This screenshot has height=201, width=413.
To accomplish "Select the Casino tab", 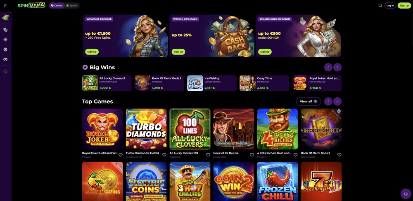I will pyautogui.click(x=57, y=5).
